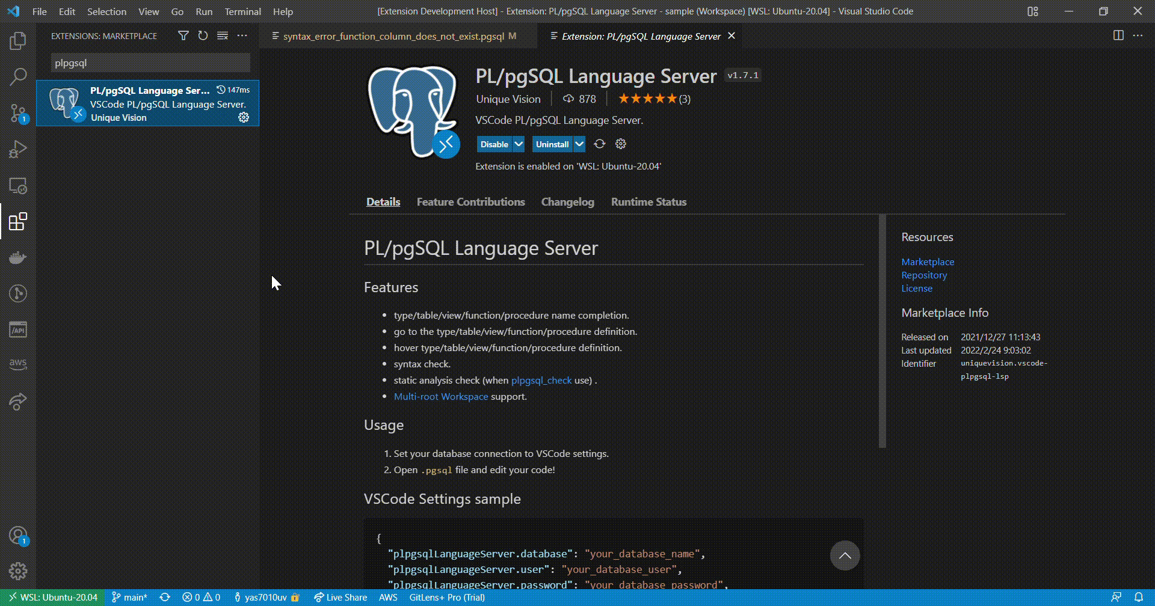Click the Disable button
Viewport: 1155px width, 606px height.
click(494, 144)
